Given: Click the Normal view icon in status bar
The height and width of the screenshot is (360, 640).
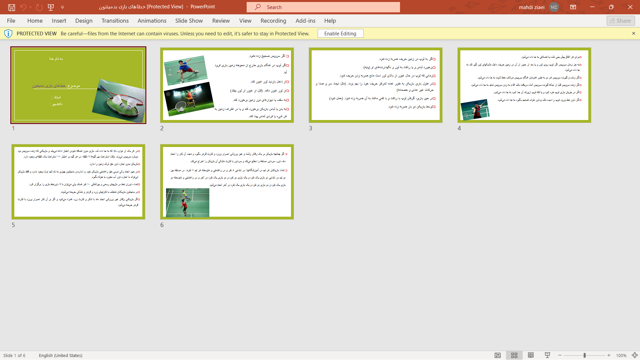Looking at the screenshot, I should tap(498, 355).
